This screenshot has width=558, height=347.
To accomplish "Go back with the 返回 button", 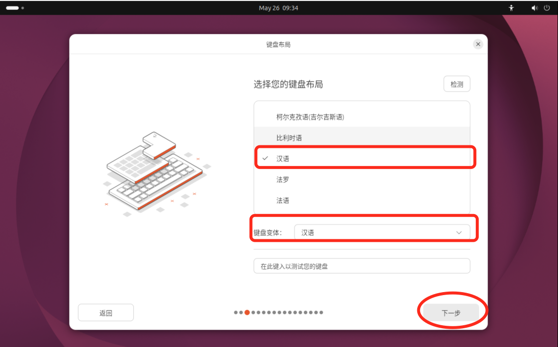I will click(x=106, y=312).
